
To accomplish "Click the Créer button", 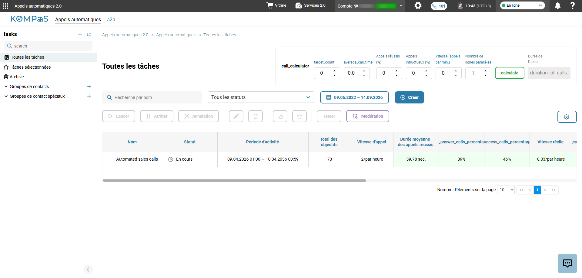I will [409, 97].
